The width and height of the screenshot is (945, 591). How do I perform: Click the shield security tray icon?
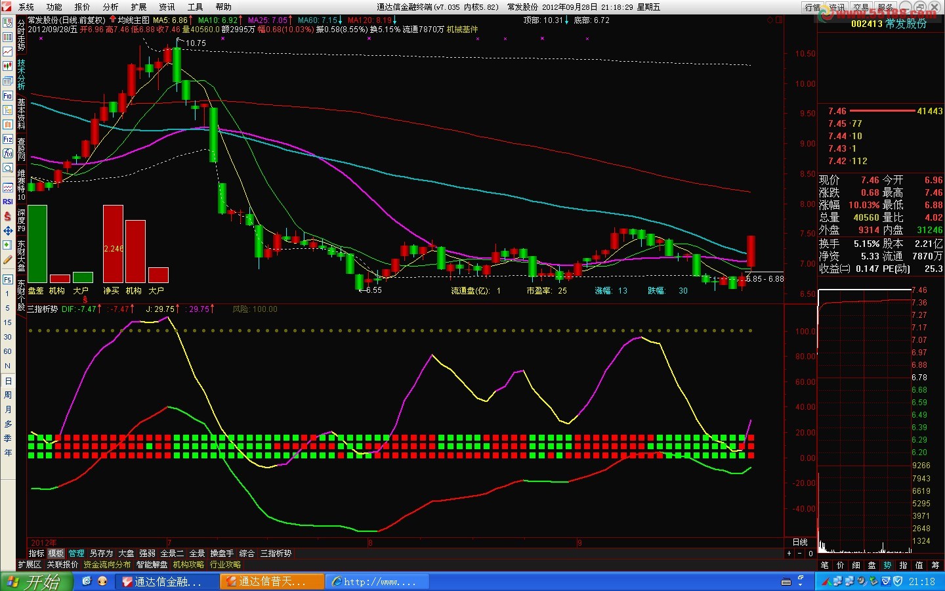[898, 581]
